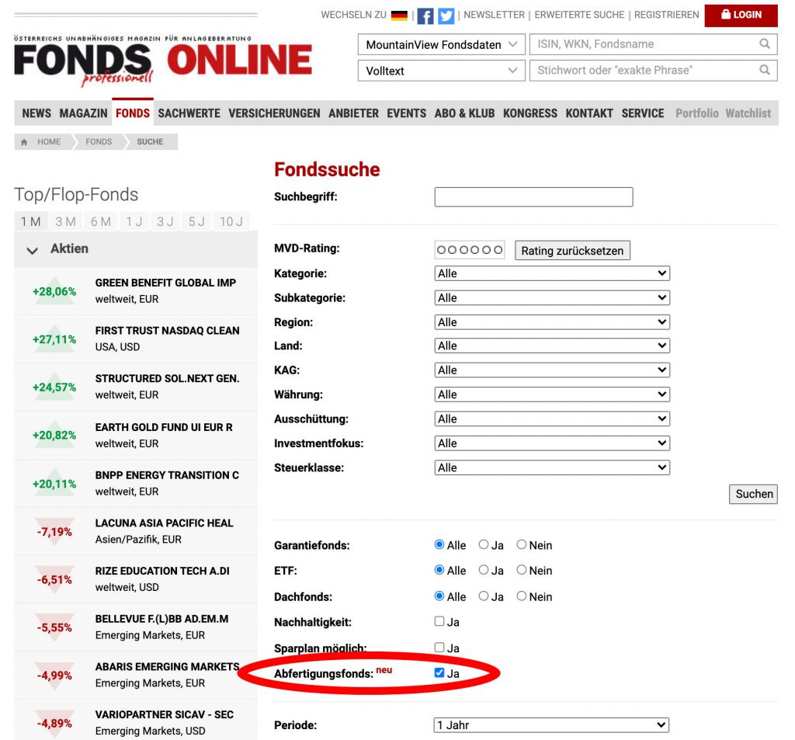Open the MAGAZIN menu
795x740 pixels.
tap(83, 113)
